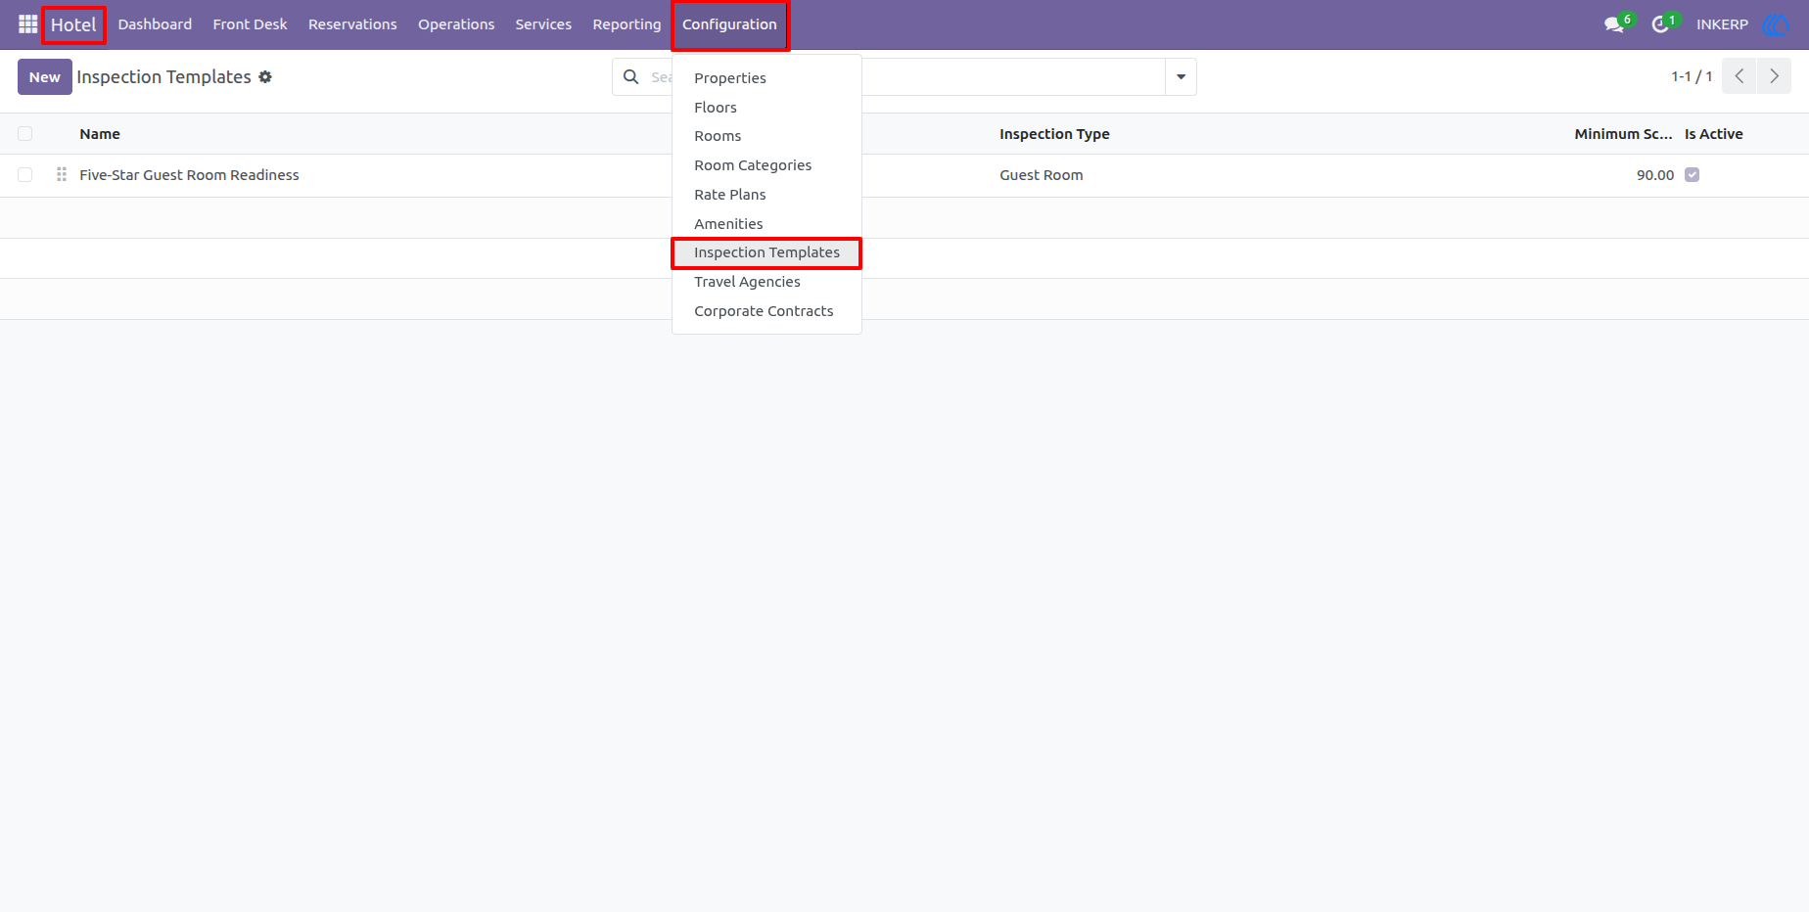Click the Guest Room inspection type cell

[x=1042, y=175]
